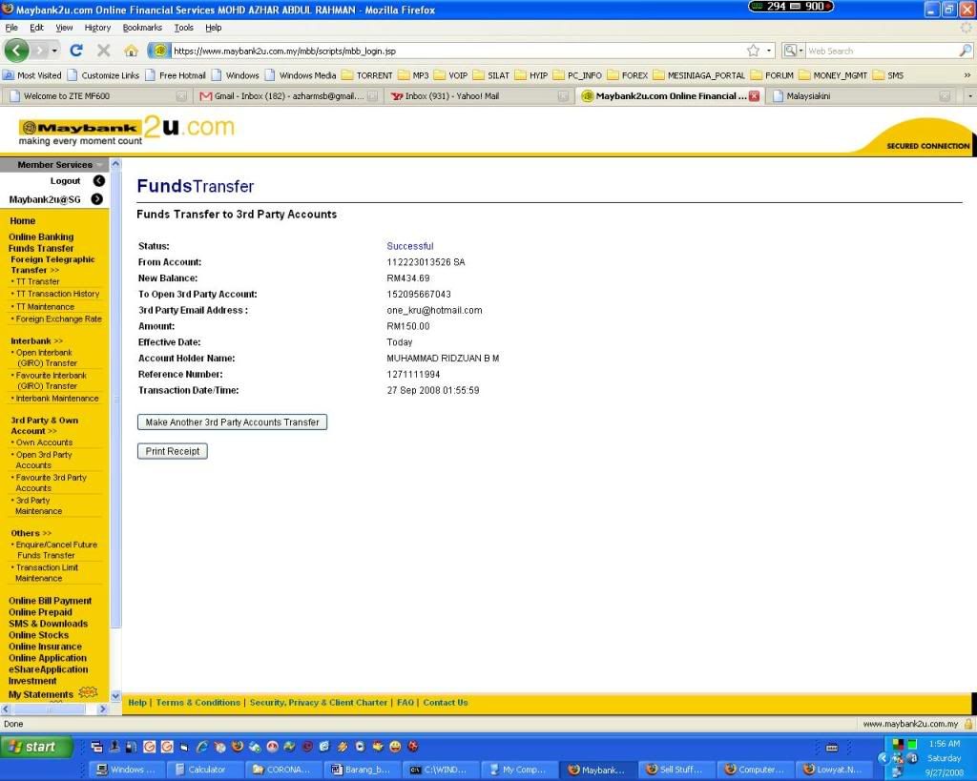Click the Maybank2u.com logo

[x=126, y=130]
